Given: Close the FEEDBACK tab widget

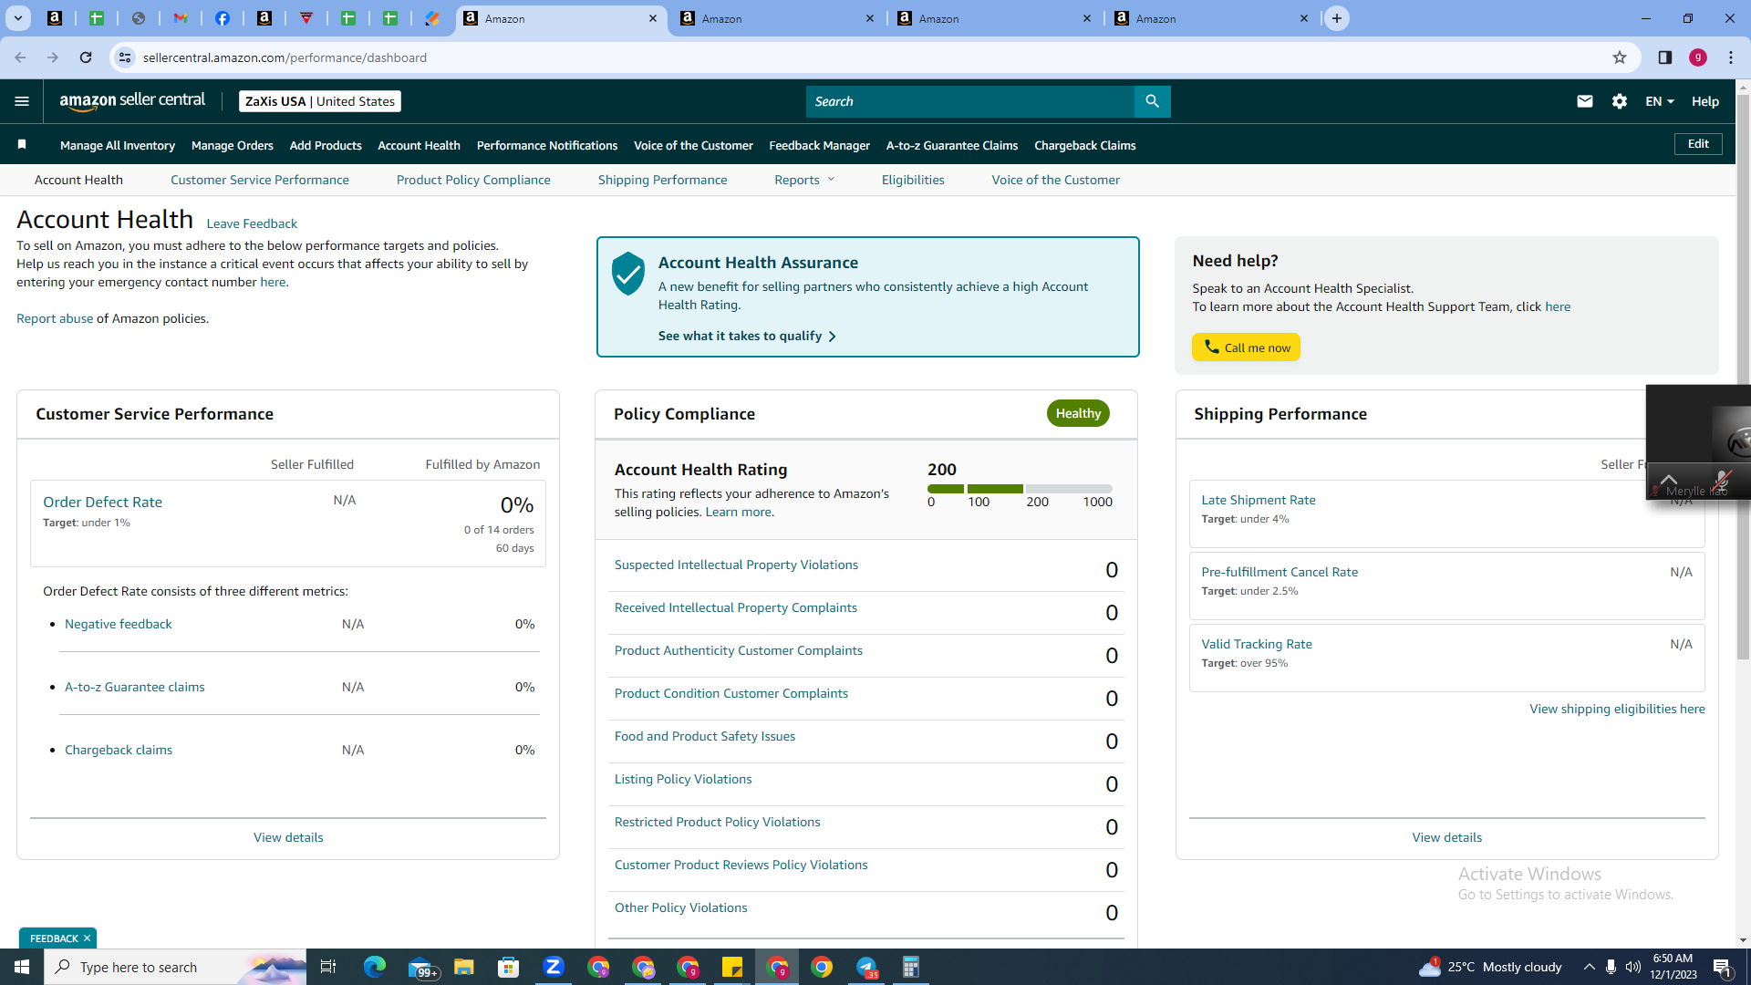Looking at the screenshot, I should point(88,938).
